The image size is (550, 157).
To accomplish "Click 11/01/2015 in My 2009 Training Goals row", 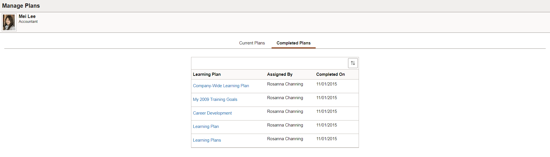I will click(327, 98).
